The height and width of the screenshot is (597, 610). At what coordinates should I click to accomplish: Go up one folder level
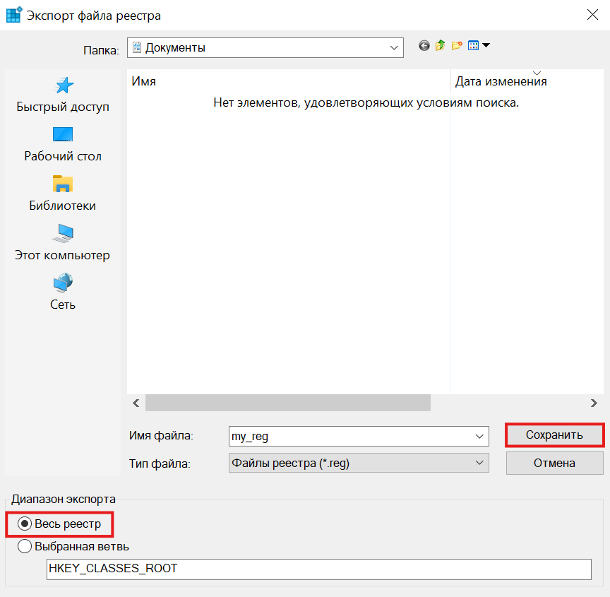tap(441, 46)
